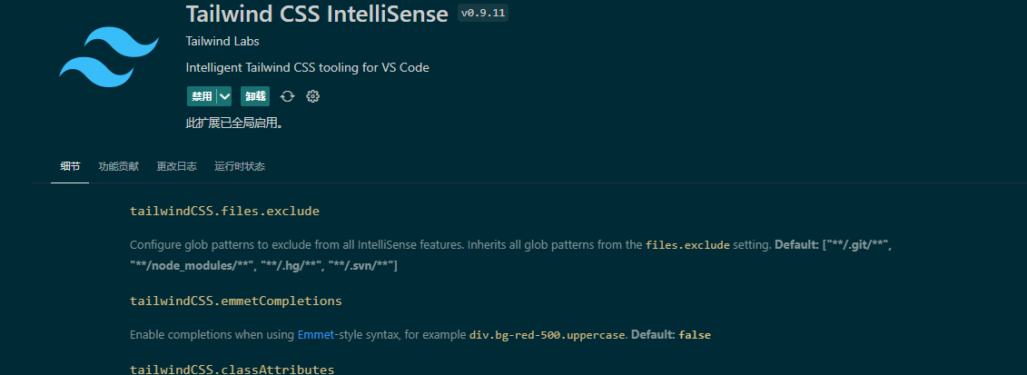Click the Tailwind CSS IntelliSense title
The image size is (1027, 375).
317,15
